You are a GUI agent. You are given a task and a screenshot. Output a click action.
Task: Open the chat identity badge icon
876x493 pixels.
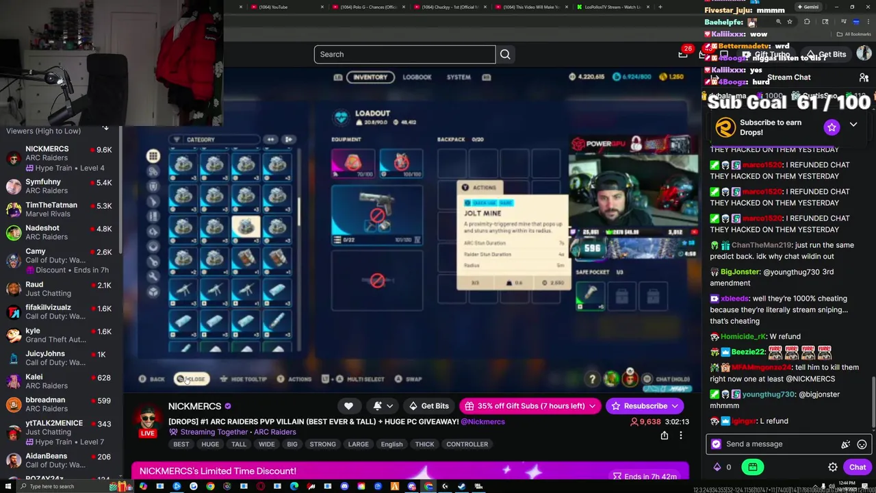coord(717,444)
